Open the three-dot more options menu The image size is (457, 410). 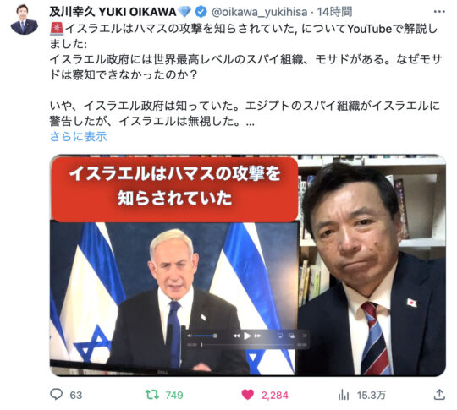click(439, 12)
